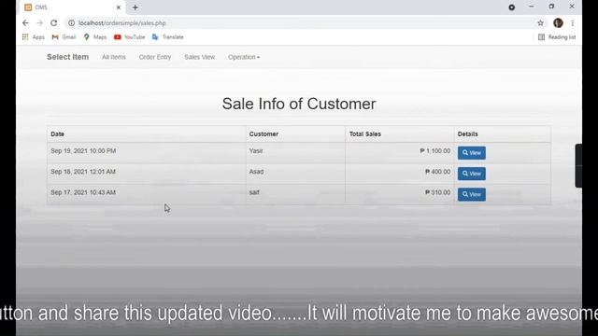
Task: Click the Select Item brand link
Action: coord(68,57)
